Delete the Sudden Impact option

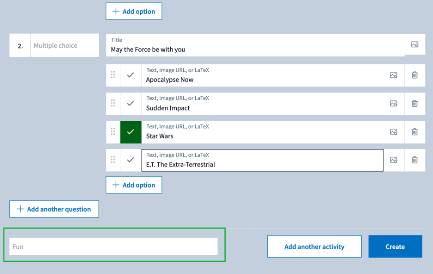(415, 104)
